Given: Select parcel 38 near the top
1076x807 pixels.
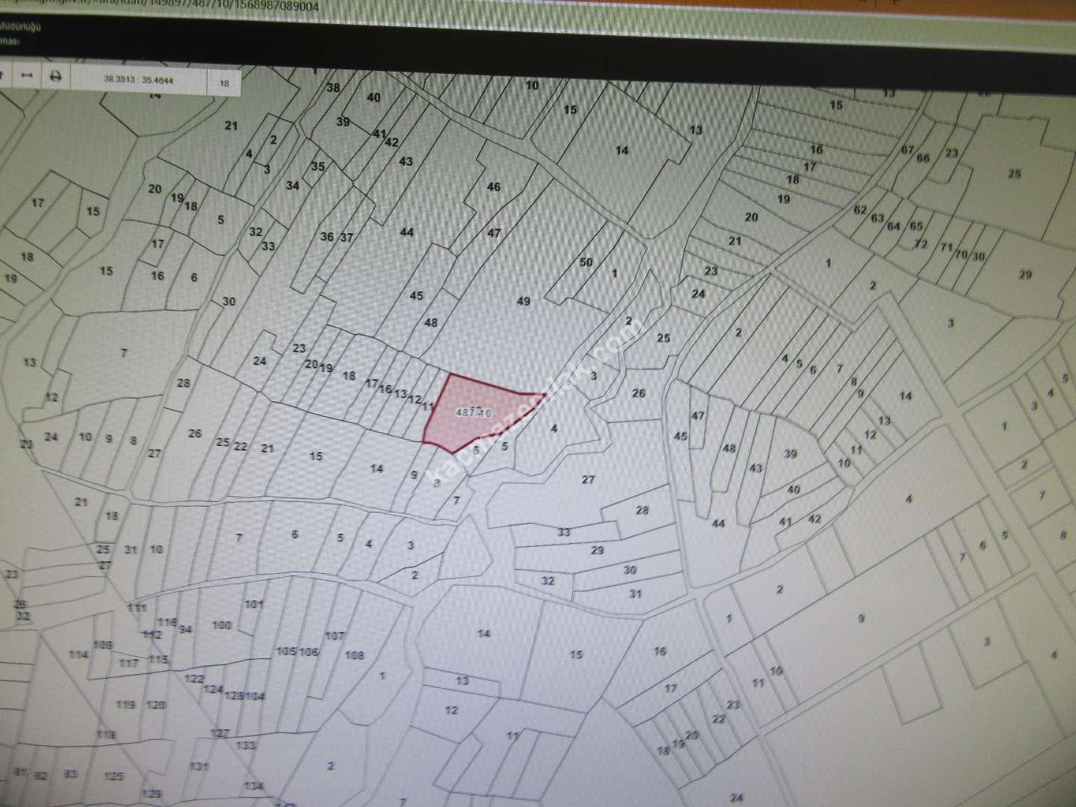Looking at the screenshot, I should pos(333,87).
